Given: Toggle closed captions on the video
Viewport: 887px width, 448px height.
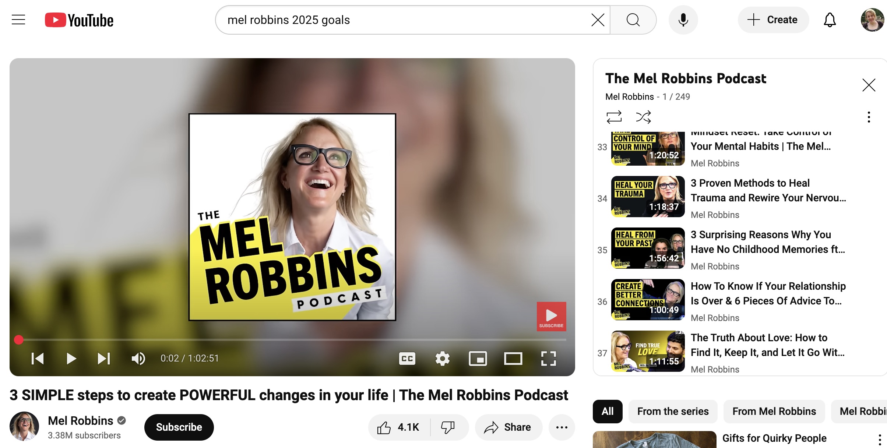Looking at the screenshot, I should coord(407,358).
